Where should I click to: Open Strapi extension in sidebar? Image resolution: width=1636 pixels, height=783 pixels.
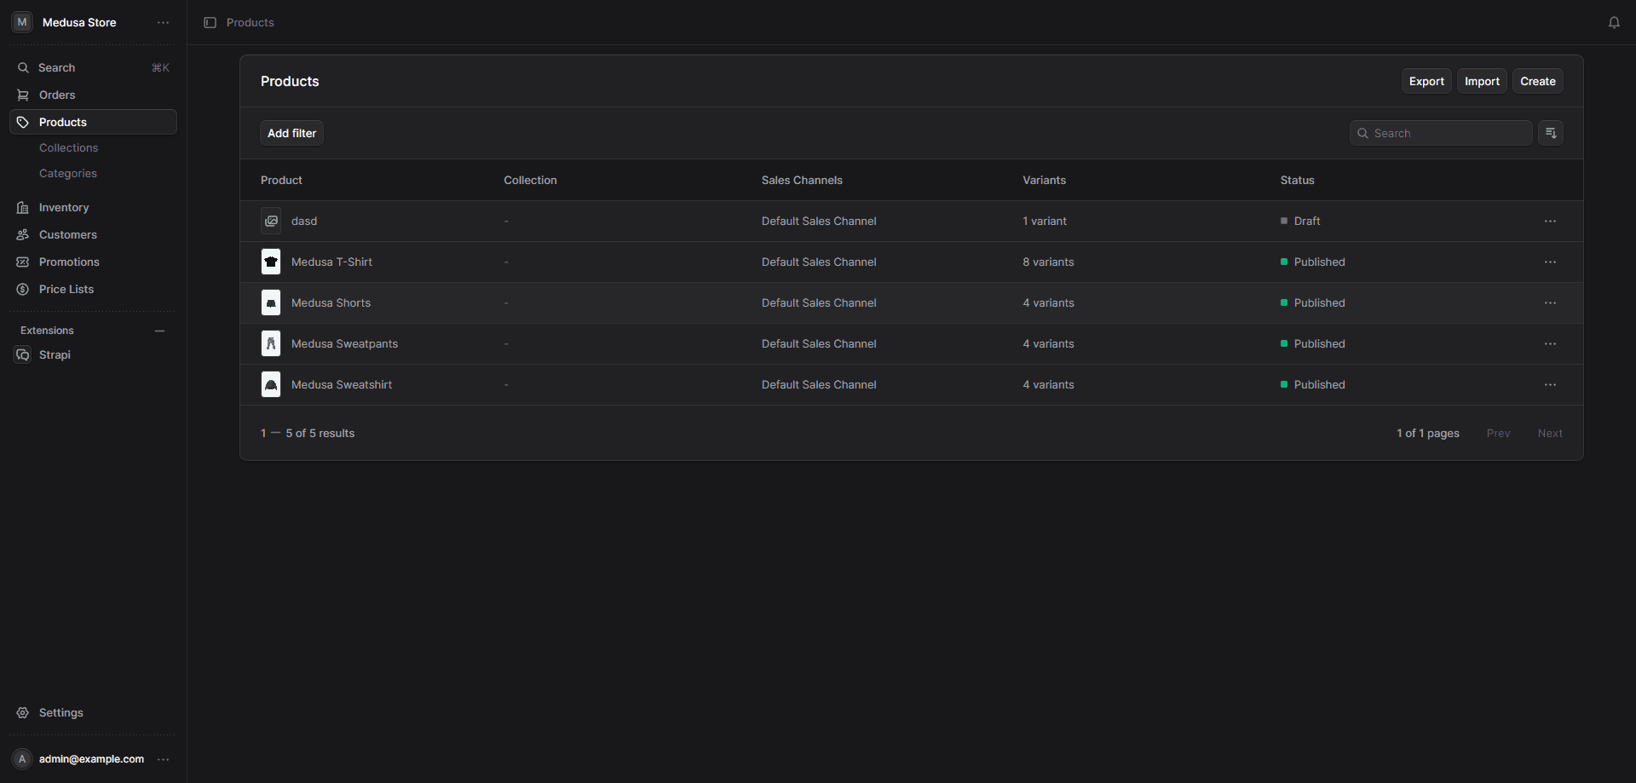tap(55, 355)
